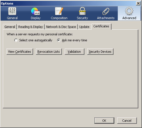Switch to Reading & Display tab
This screenshot has height=128, width=142.
[31, 27]
